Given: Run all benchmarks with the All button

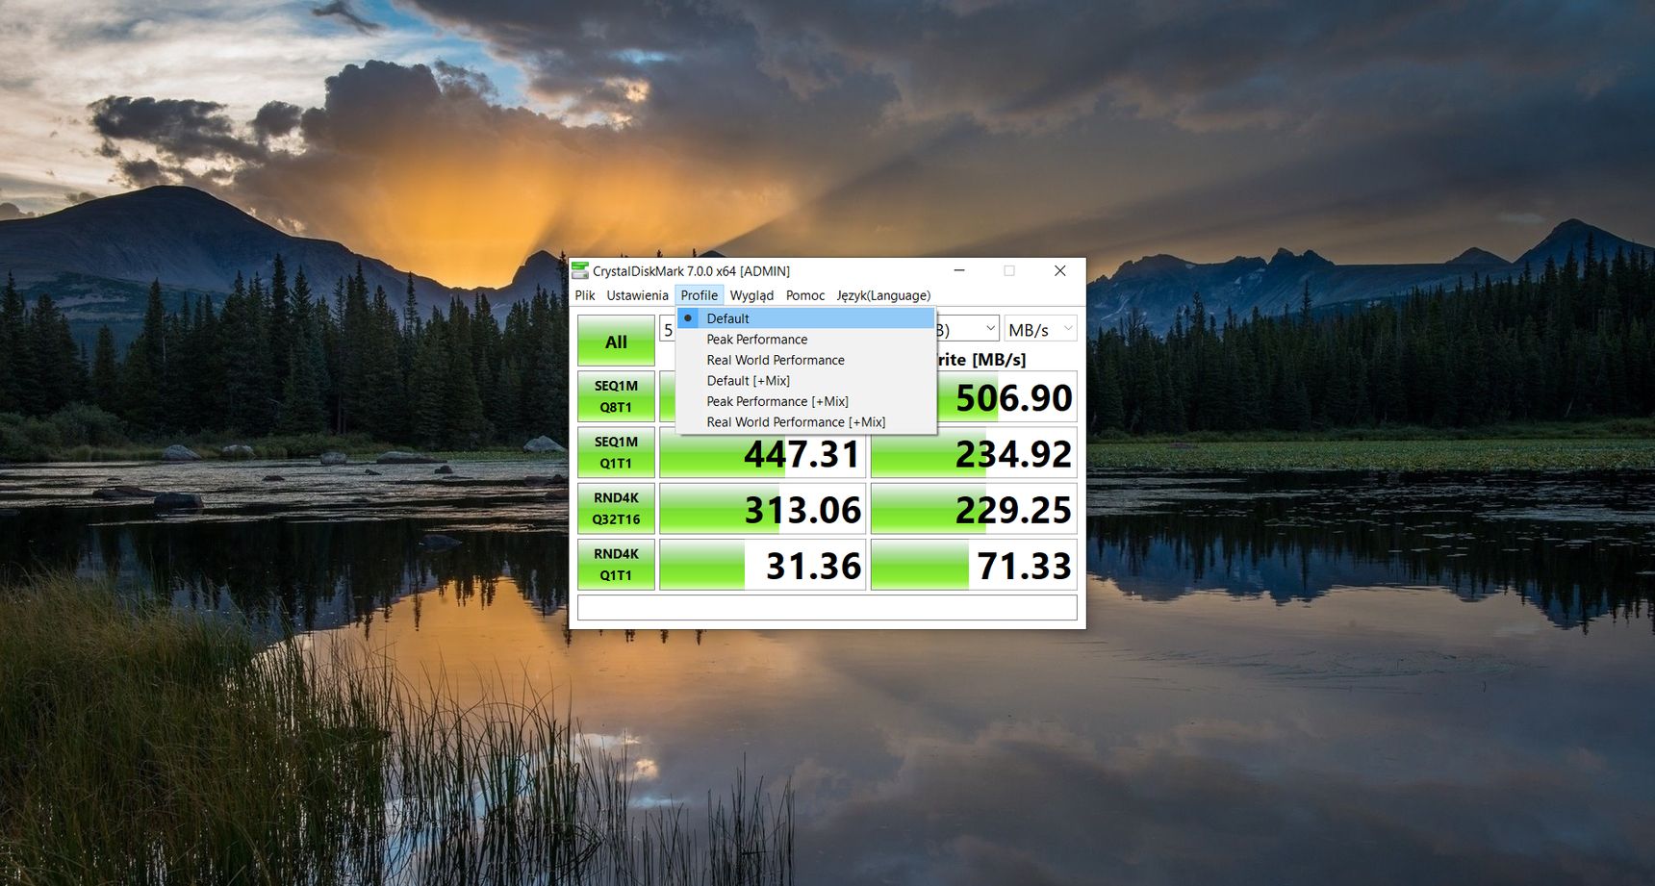Looking at the screenshot, I should point(616,341).
